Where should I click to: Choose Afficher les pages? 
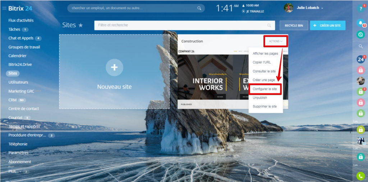(265, 53)
